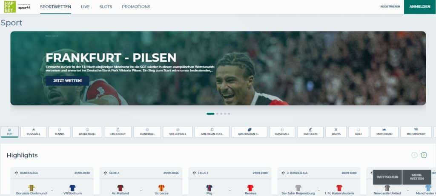
Task: Click the Anmelden button
Action: [420, 7]
